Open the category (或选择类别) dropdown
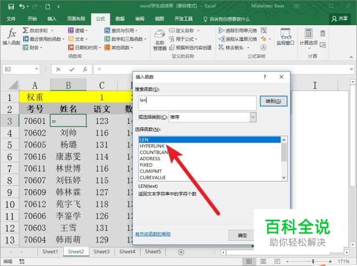This screenshot has height=266, width=357. [253, 117]
